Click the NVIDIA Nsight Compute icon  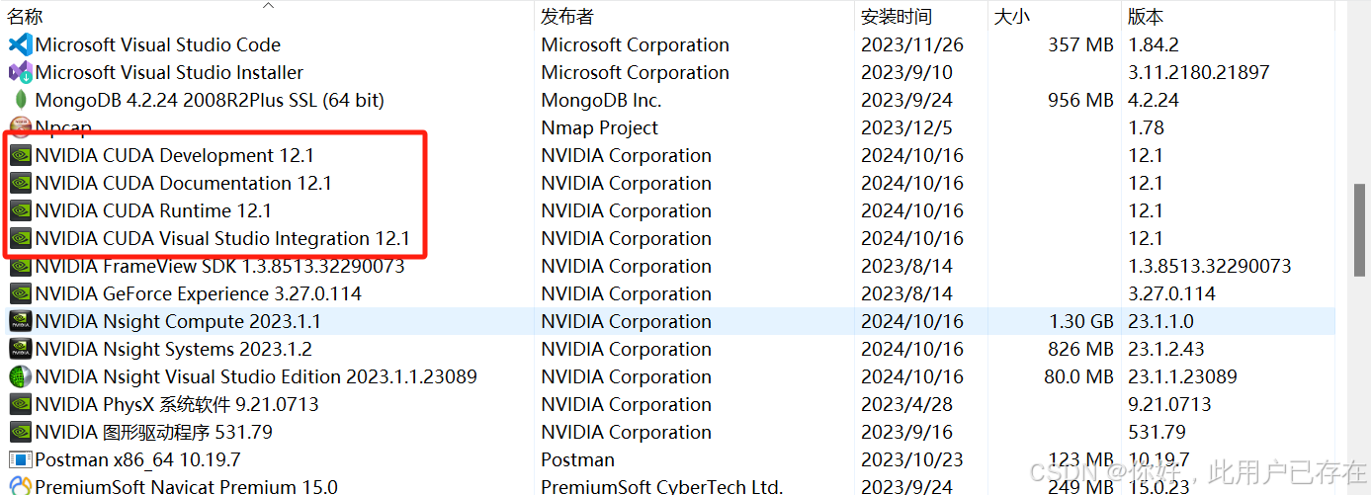tap(20, 321)
